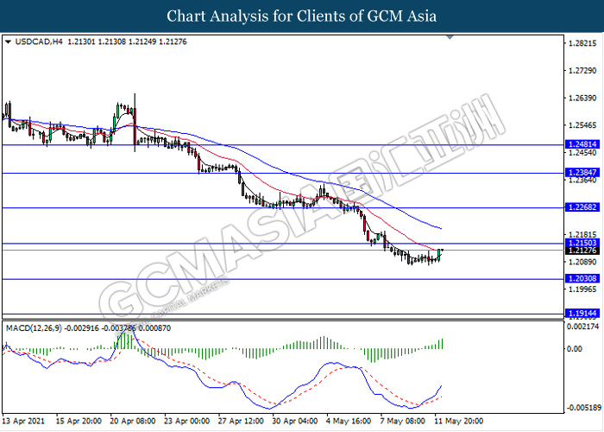Image resolution: width=604 pixels, height=432 pixels.
Task: Select the 1.19144 blue price level label
Action: tap(582, 313)
